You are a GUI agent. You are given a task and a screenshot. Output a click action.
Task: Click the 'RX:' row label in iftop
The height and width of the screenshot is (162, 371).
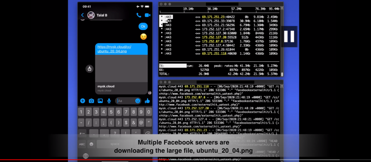162,70
